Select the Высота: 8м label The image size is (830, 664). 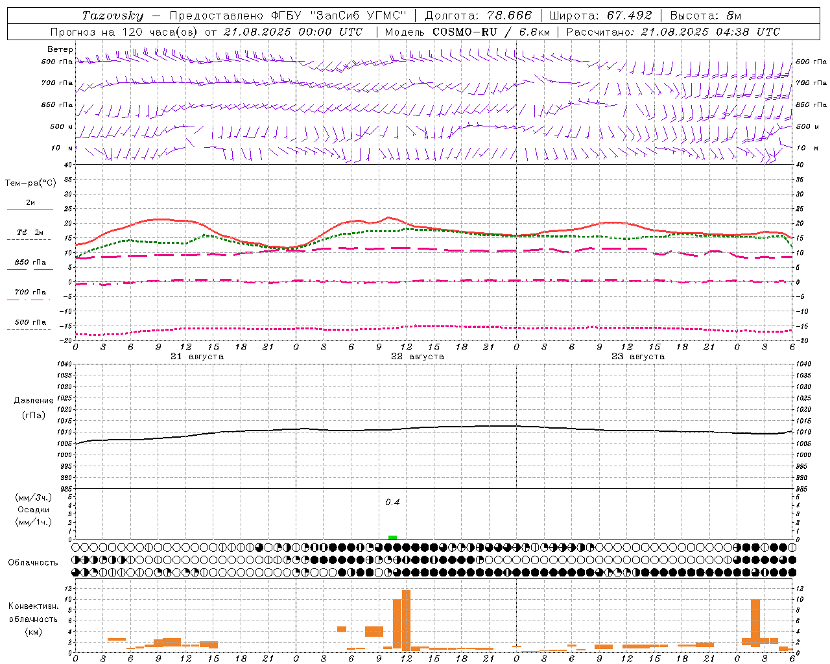[x=705, y=16]
